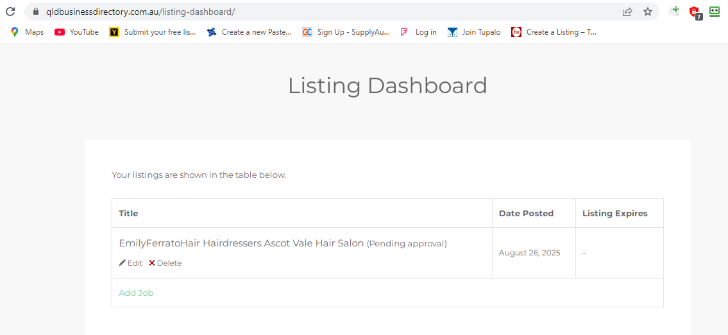Share this page via share icon
The height and width of the screenshot is (335, 728).
coord(627,12)
